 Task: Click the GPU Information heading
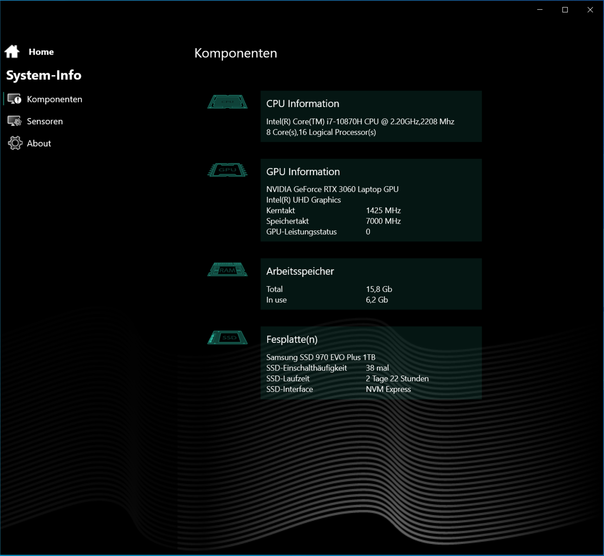(x=303, y=172)
